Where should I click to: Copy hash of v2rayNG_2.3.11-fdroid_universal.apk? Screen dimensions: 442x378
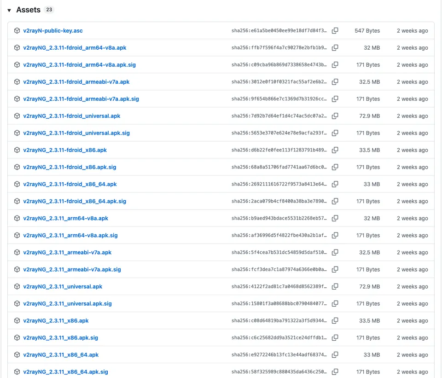(335, 116)
